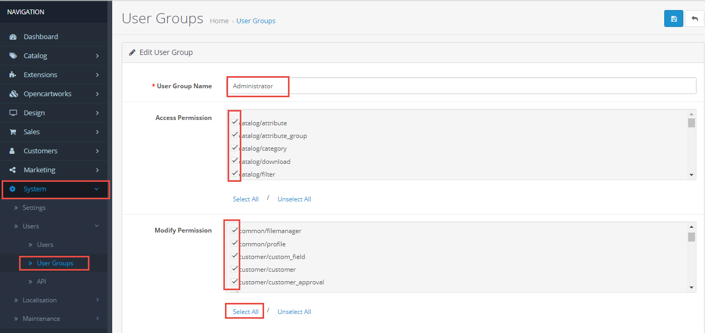Expand the Opencartworks menu chevron

click(97, 94)
